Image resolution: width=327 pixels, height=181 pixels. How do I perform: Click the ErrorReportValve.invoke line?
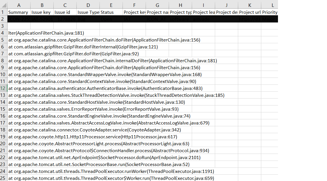pyautogui.click(x=93, y=109)
